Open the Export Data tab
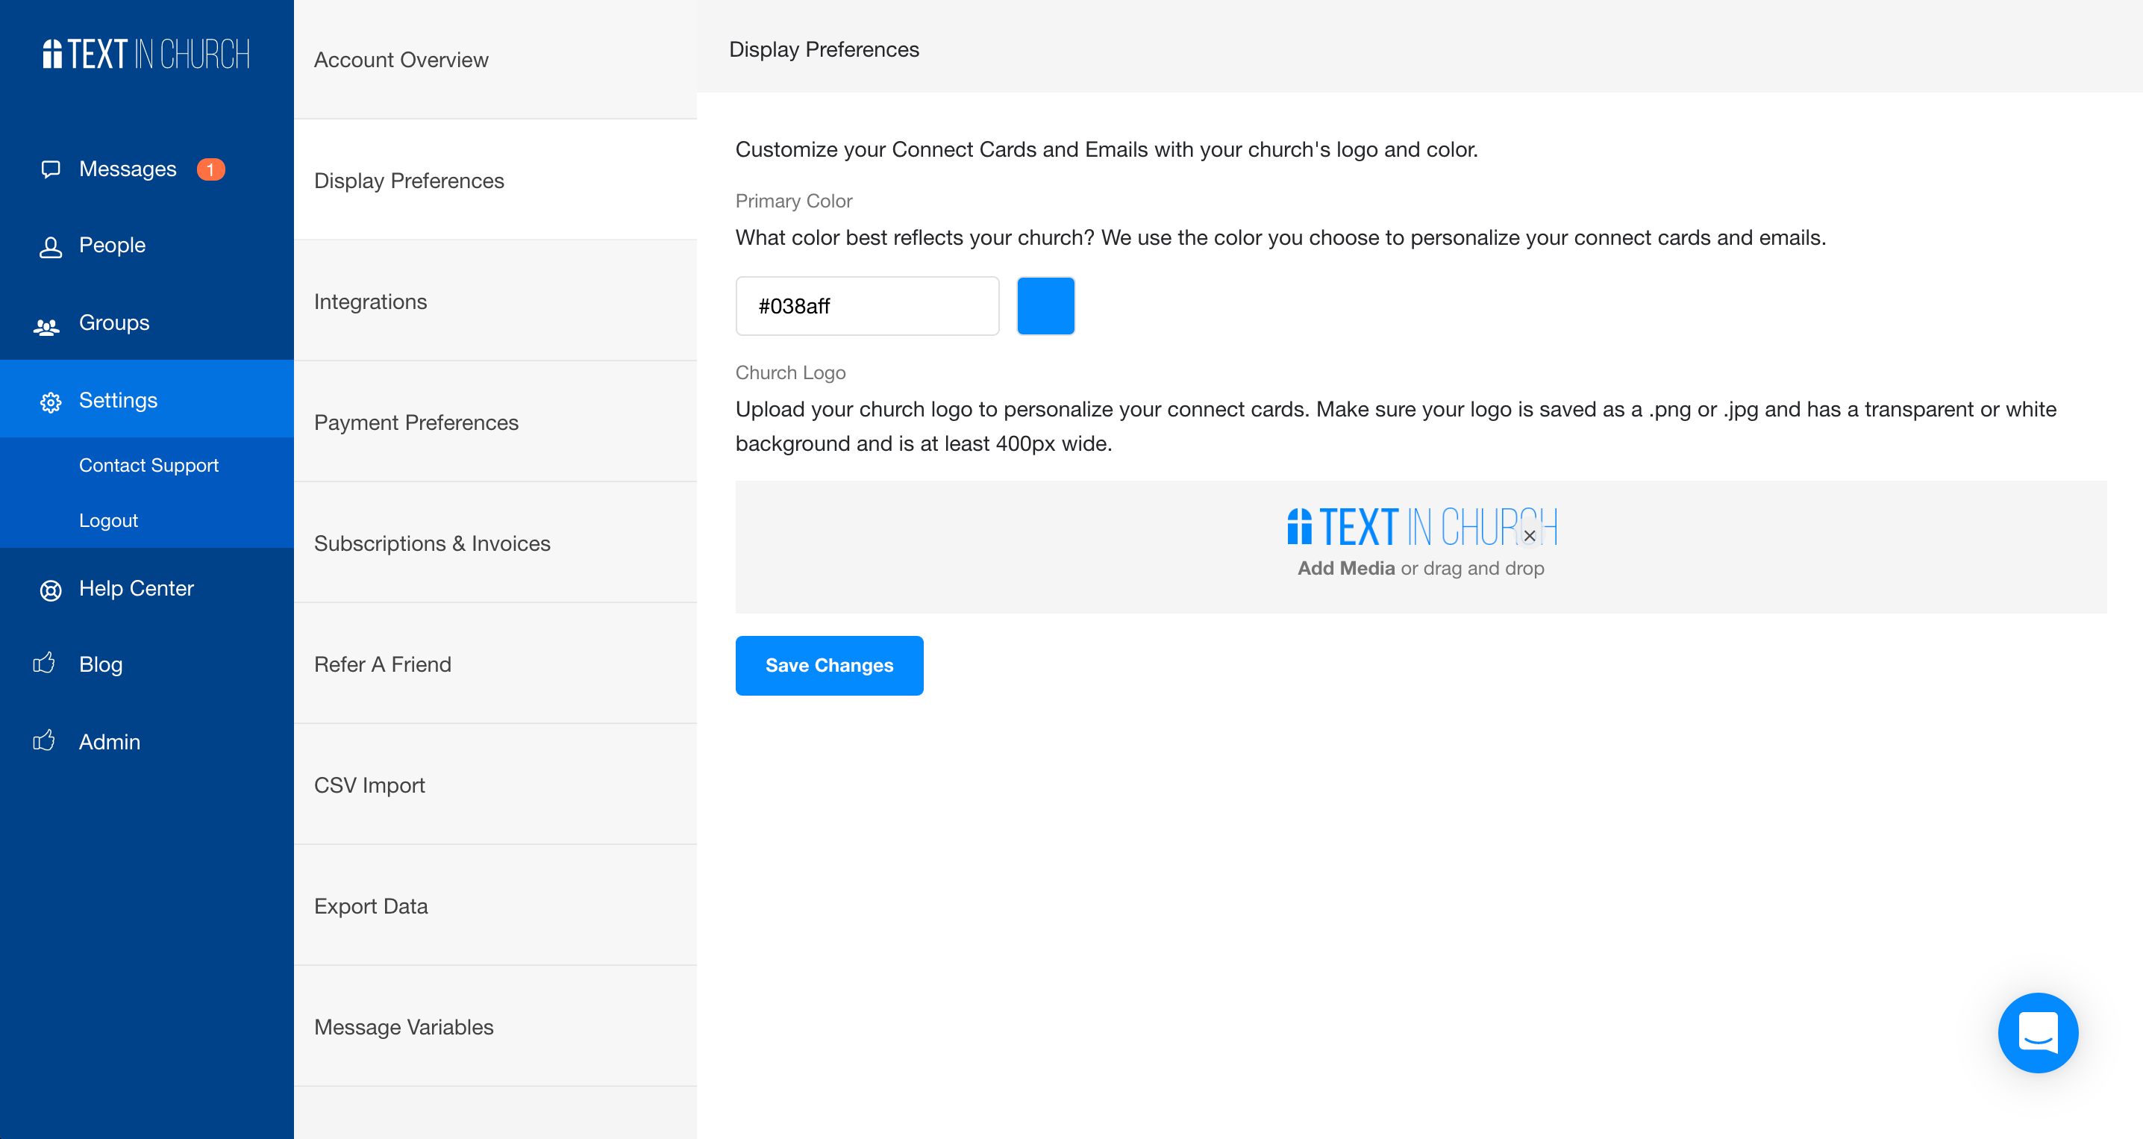2143x1139 pixels. point(495,905)
